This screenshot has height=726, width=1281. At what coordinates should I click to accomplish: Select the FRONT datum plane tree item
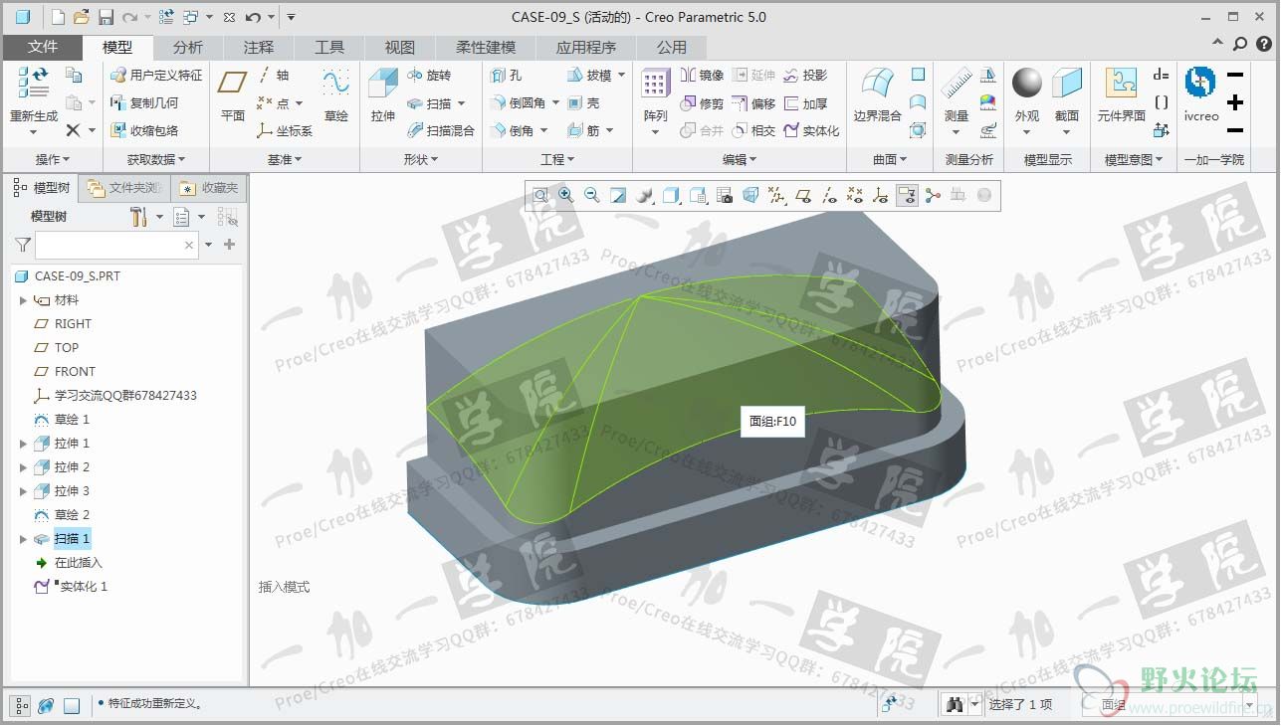[x=65, y=372]
